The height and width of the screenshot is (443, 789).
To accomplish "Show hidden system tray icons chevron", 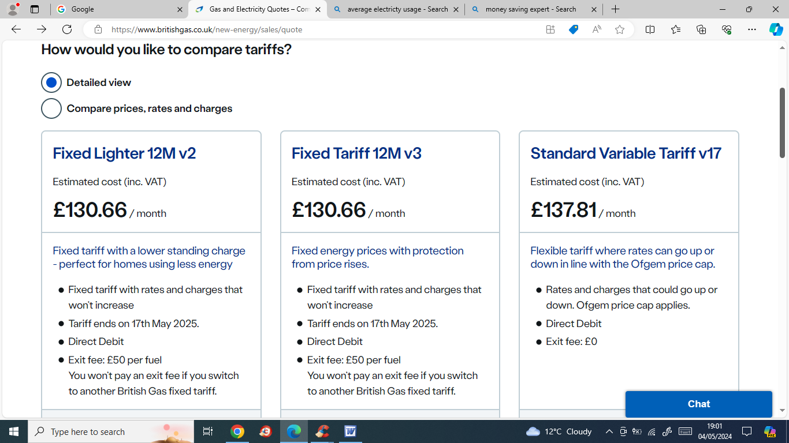I will click(x=609, y=431).
